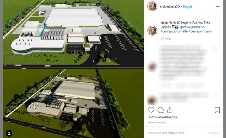This screenshot has height=138, width=226.
Task: Publish comment with Publicar button
Action: (x=213, y=133)
